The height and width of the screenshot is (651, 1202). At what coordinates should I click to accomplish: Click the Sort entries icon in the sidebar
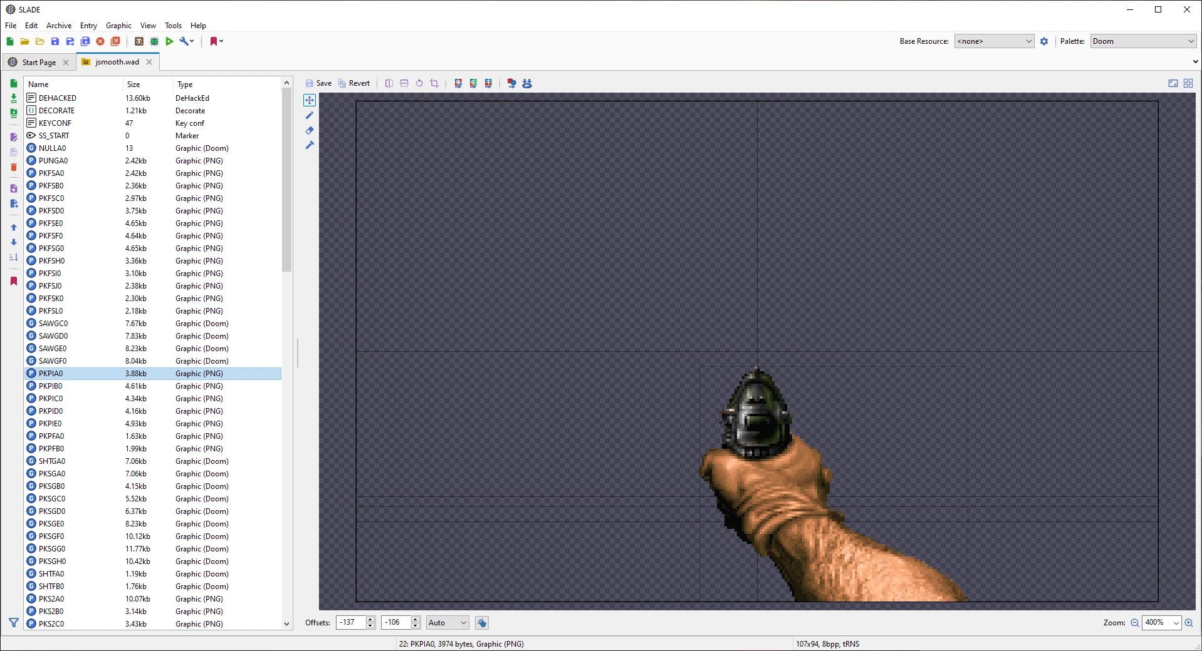(x=14, y=257)
